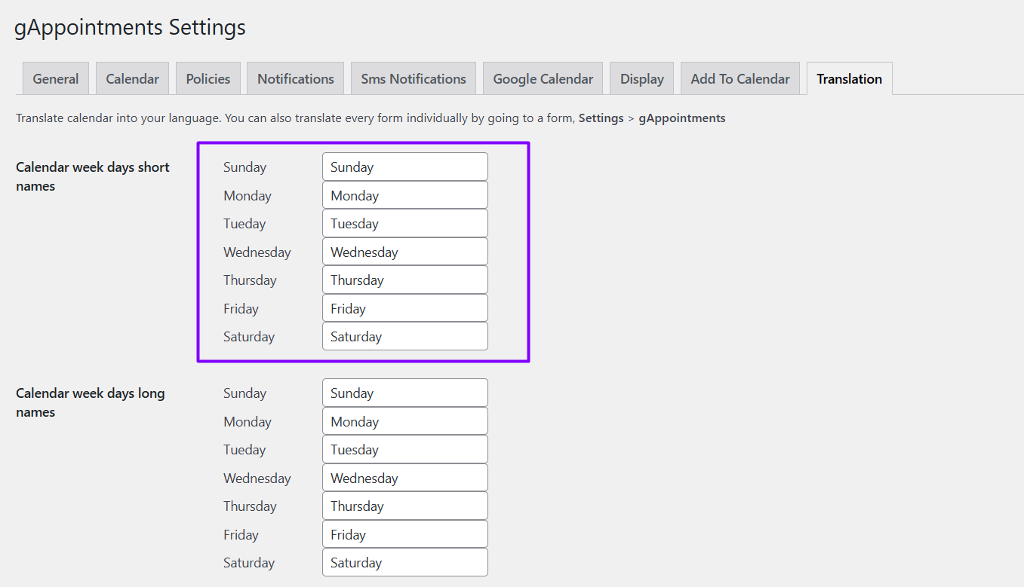Click the bold 'Settings' word in description
Image resolution: width=1024 pixels, height=587 pixels.
(601, 118)
